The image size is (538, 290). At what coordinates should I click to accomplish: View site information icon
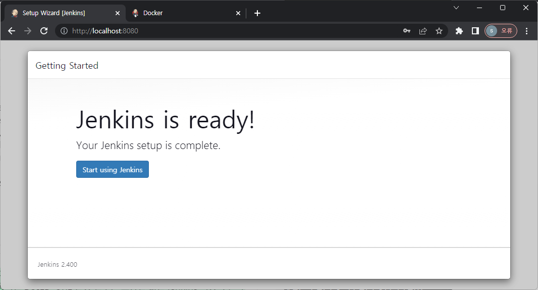point(64,31)
